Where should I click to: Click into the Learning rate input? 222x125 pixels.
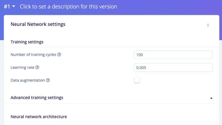coord(173,67)
